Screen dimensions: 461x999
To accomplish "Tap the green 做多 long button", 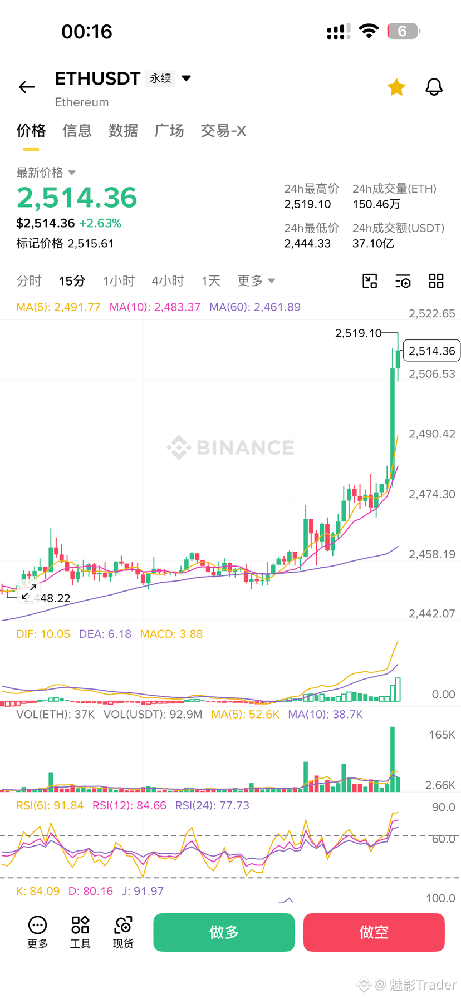I will pos(224,932).
